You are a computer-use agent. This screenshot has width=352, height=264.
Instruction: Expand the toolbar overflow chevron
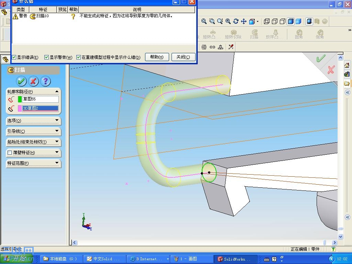pyautogui.click(x=350, y=30)
